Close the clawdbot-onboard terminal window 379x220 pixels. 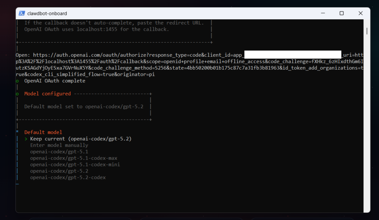[360, 13]
